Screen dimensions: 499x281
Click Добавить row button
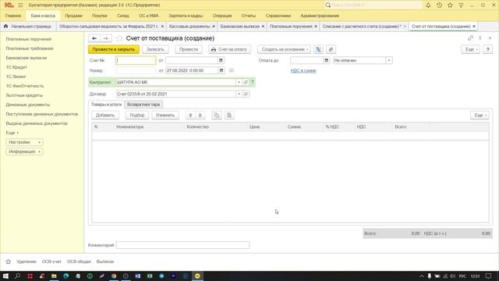[105, 115]
